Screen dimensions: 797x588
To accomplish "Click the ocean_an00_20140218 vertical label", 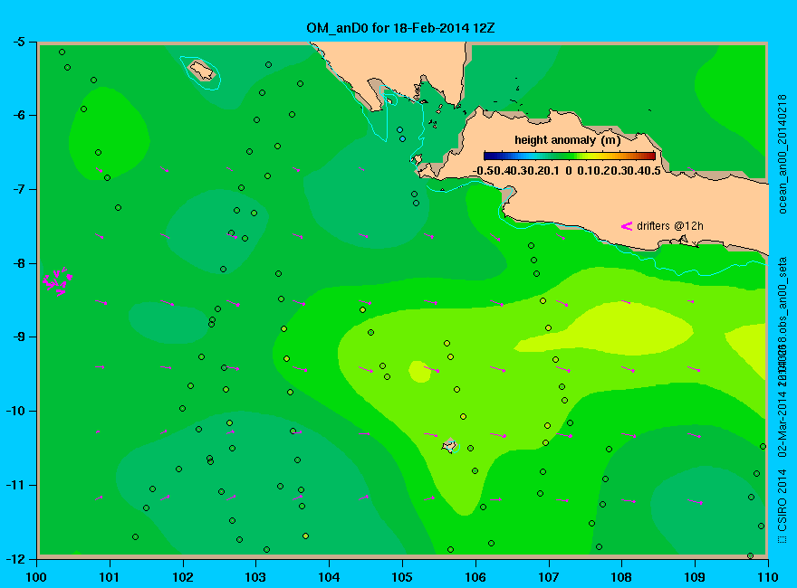I will [x=783, y=155].
